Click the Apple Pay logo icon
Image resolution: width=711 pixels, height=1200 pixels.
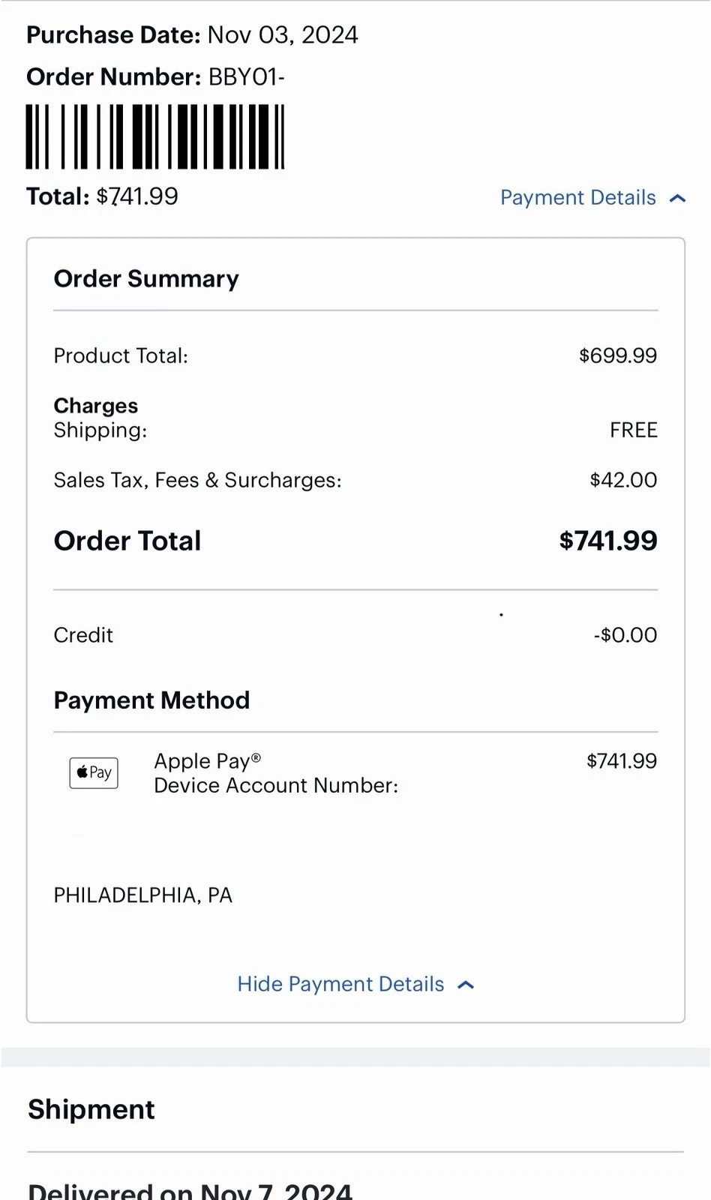(94, 772)
